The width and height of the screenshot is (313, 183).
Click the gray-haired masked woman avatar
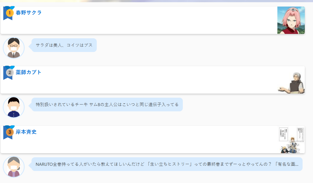point(14,167)
